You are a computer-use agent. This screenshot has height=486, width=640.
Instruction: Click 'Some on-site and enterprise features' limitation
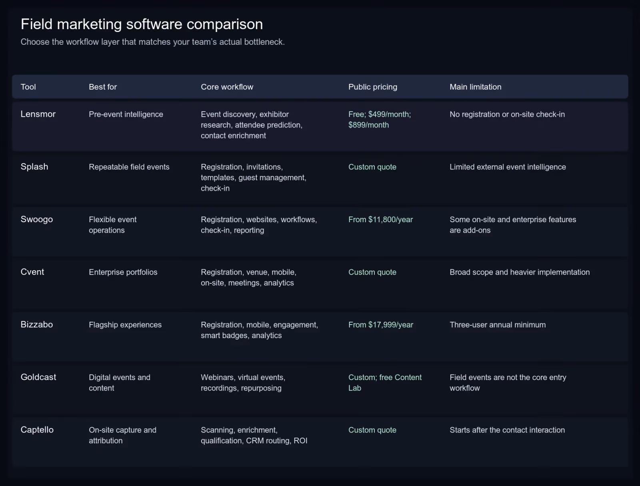513,225
